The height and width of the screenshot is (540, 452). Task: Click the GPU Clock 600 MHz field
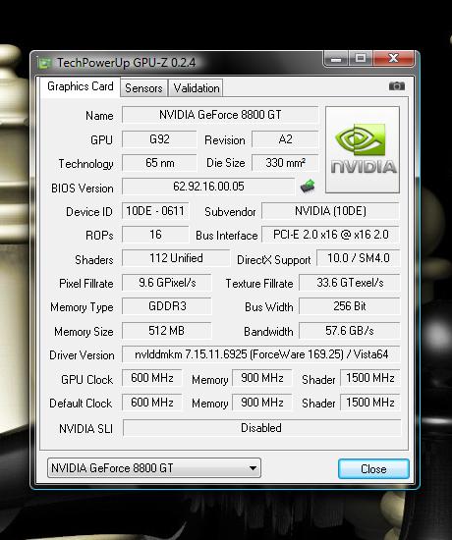(x=151, y=378)
